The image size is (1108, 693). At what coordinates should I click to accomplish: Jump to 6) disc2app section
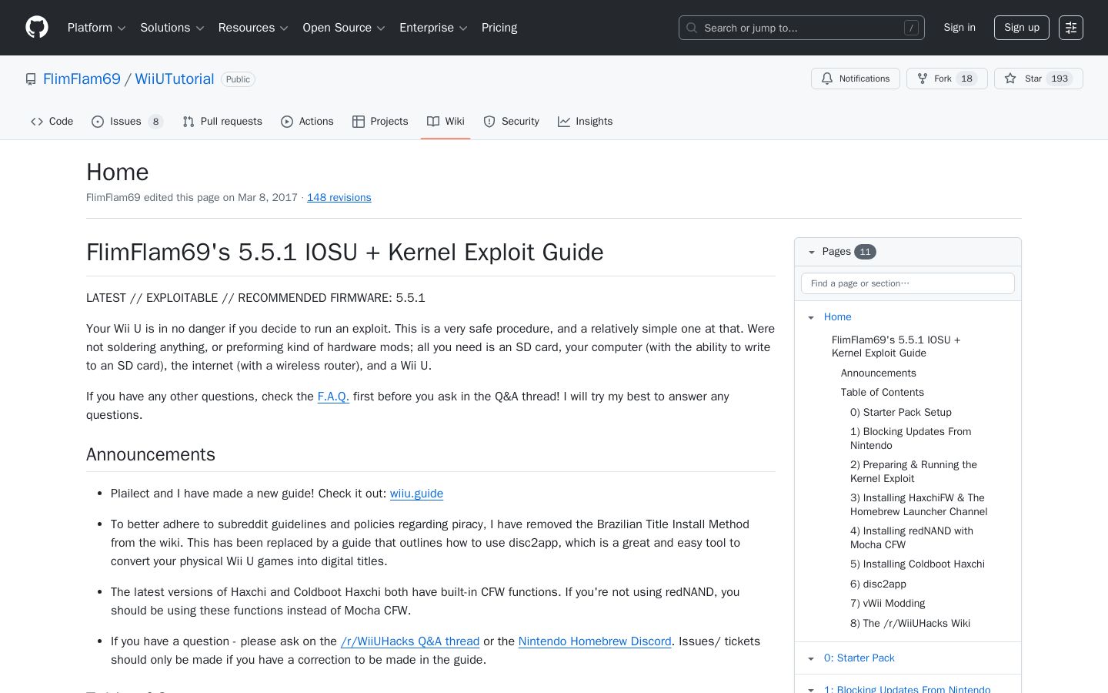[x=879, y=584]
